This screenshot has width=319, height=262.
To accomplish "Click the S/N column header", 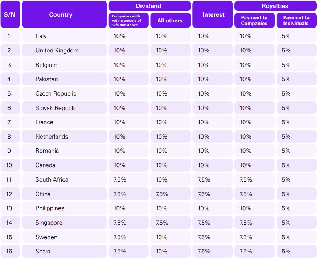I will (x=10, y=14).
